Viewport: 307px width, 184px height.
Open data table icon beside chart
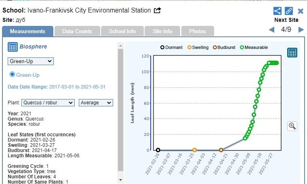(x=292, y=53)
